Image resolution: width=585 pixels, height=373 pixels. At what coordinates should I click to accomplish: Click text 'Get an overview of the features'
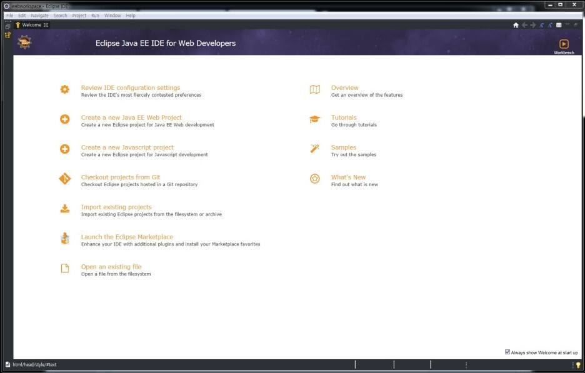[367, 95]
